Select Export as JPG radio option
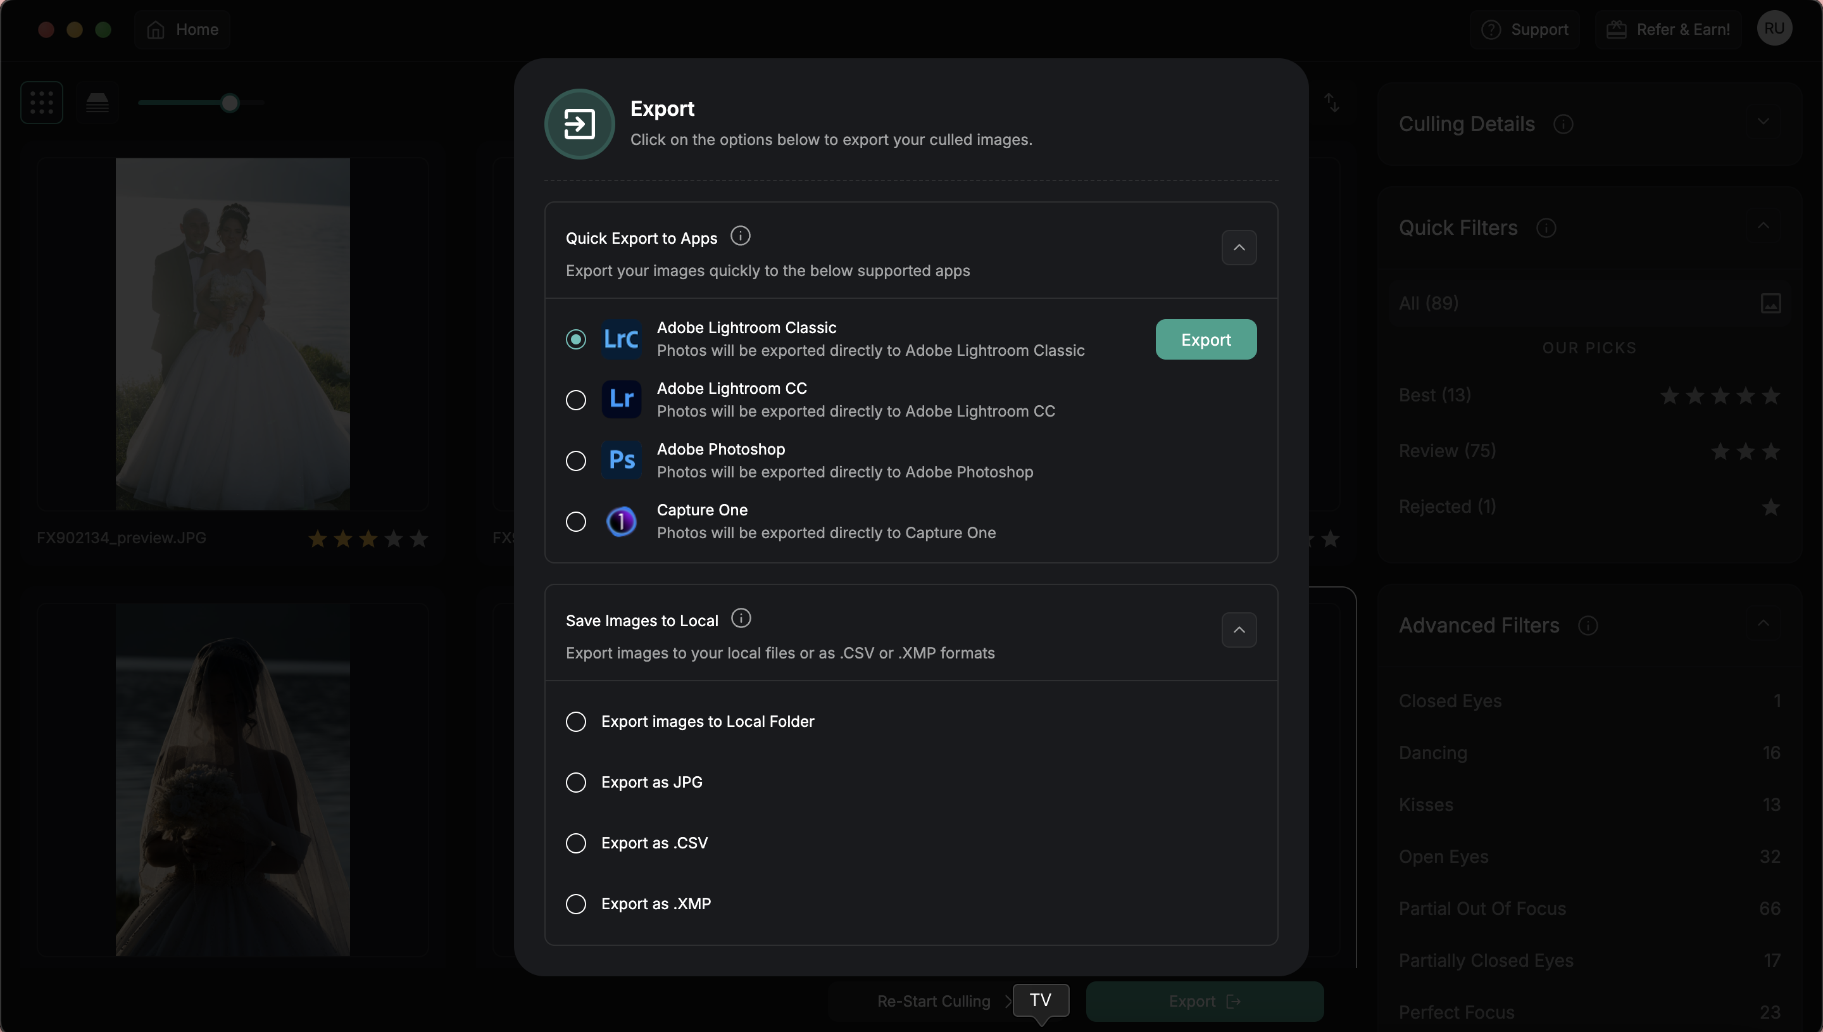The width and height of the screenshot is (1823, 1032). [x=576, y=783]
